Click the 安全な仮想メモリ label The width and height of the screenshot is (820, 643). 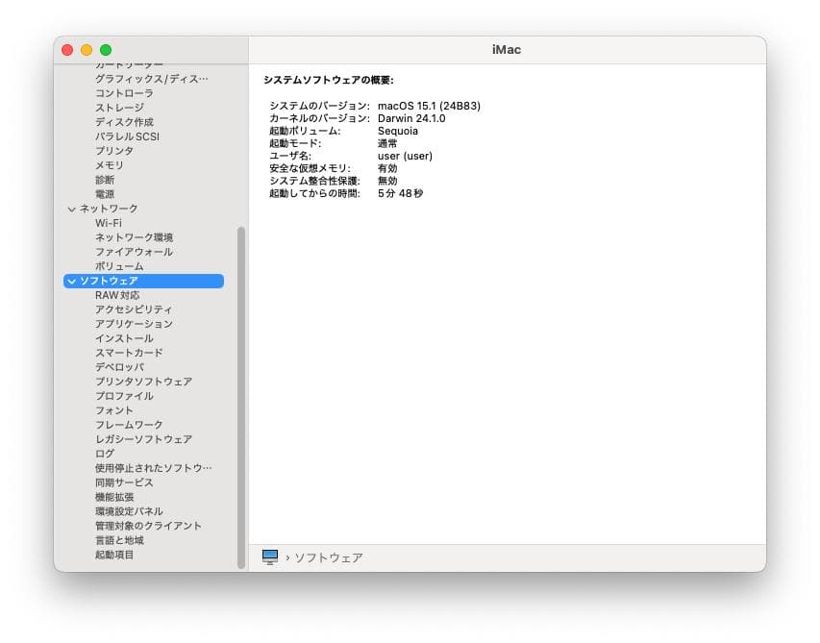click(x=311, y=168)
